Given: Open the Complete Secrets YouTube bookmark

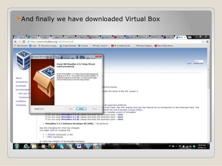Looking at the screenshot, I should [121, 46].
